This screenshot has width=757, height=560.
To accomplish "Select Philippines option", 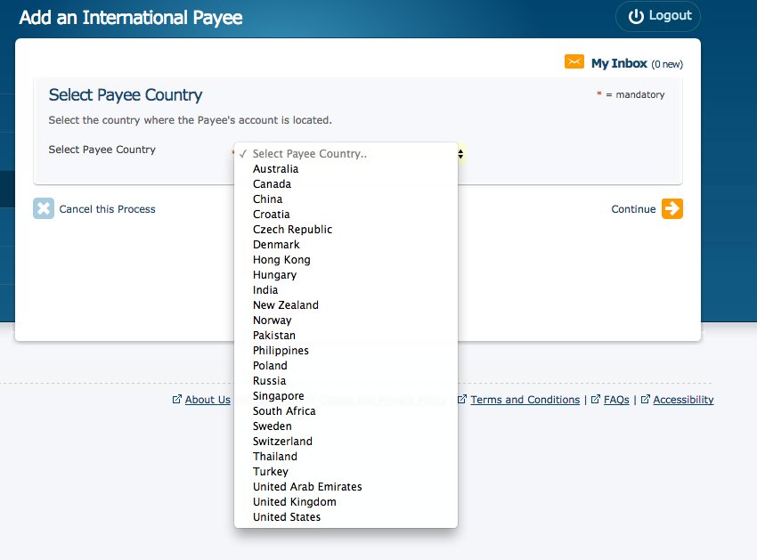I will [x=346, y=351].
